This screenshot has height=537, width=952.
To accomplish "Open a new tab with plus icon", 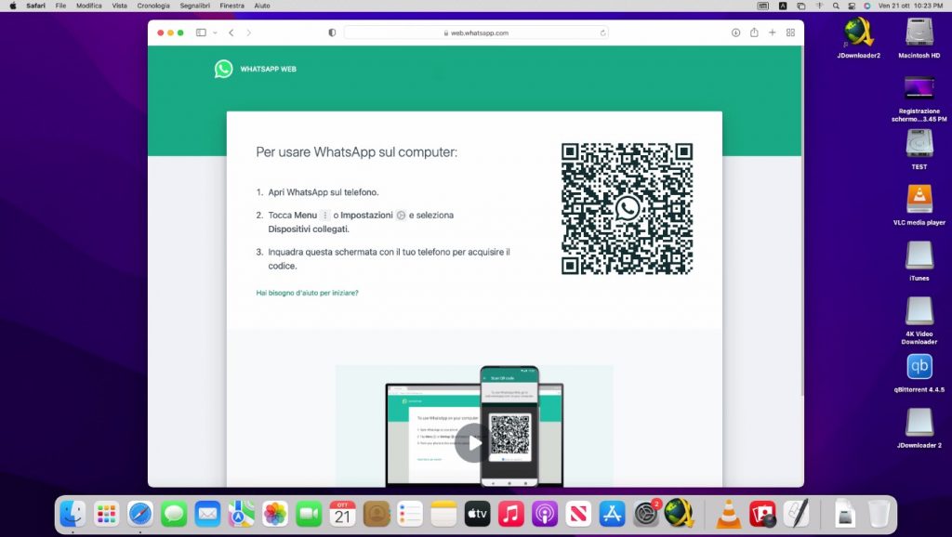I will click(772, 33).
